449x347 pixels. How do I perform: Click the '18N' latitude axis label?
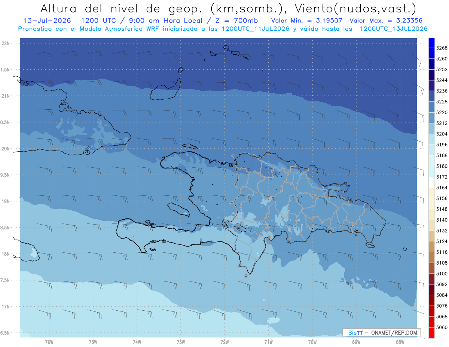click(6, 254)
